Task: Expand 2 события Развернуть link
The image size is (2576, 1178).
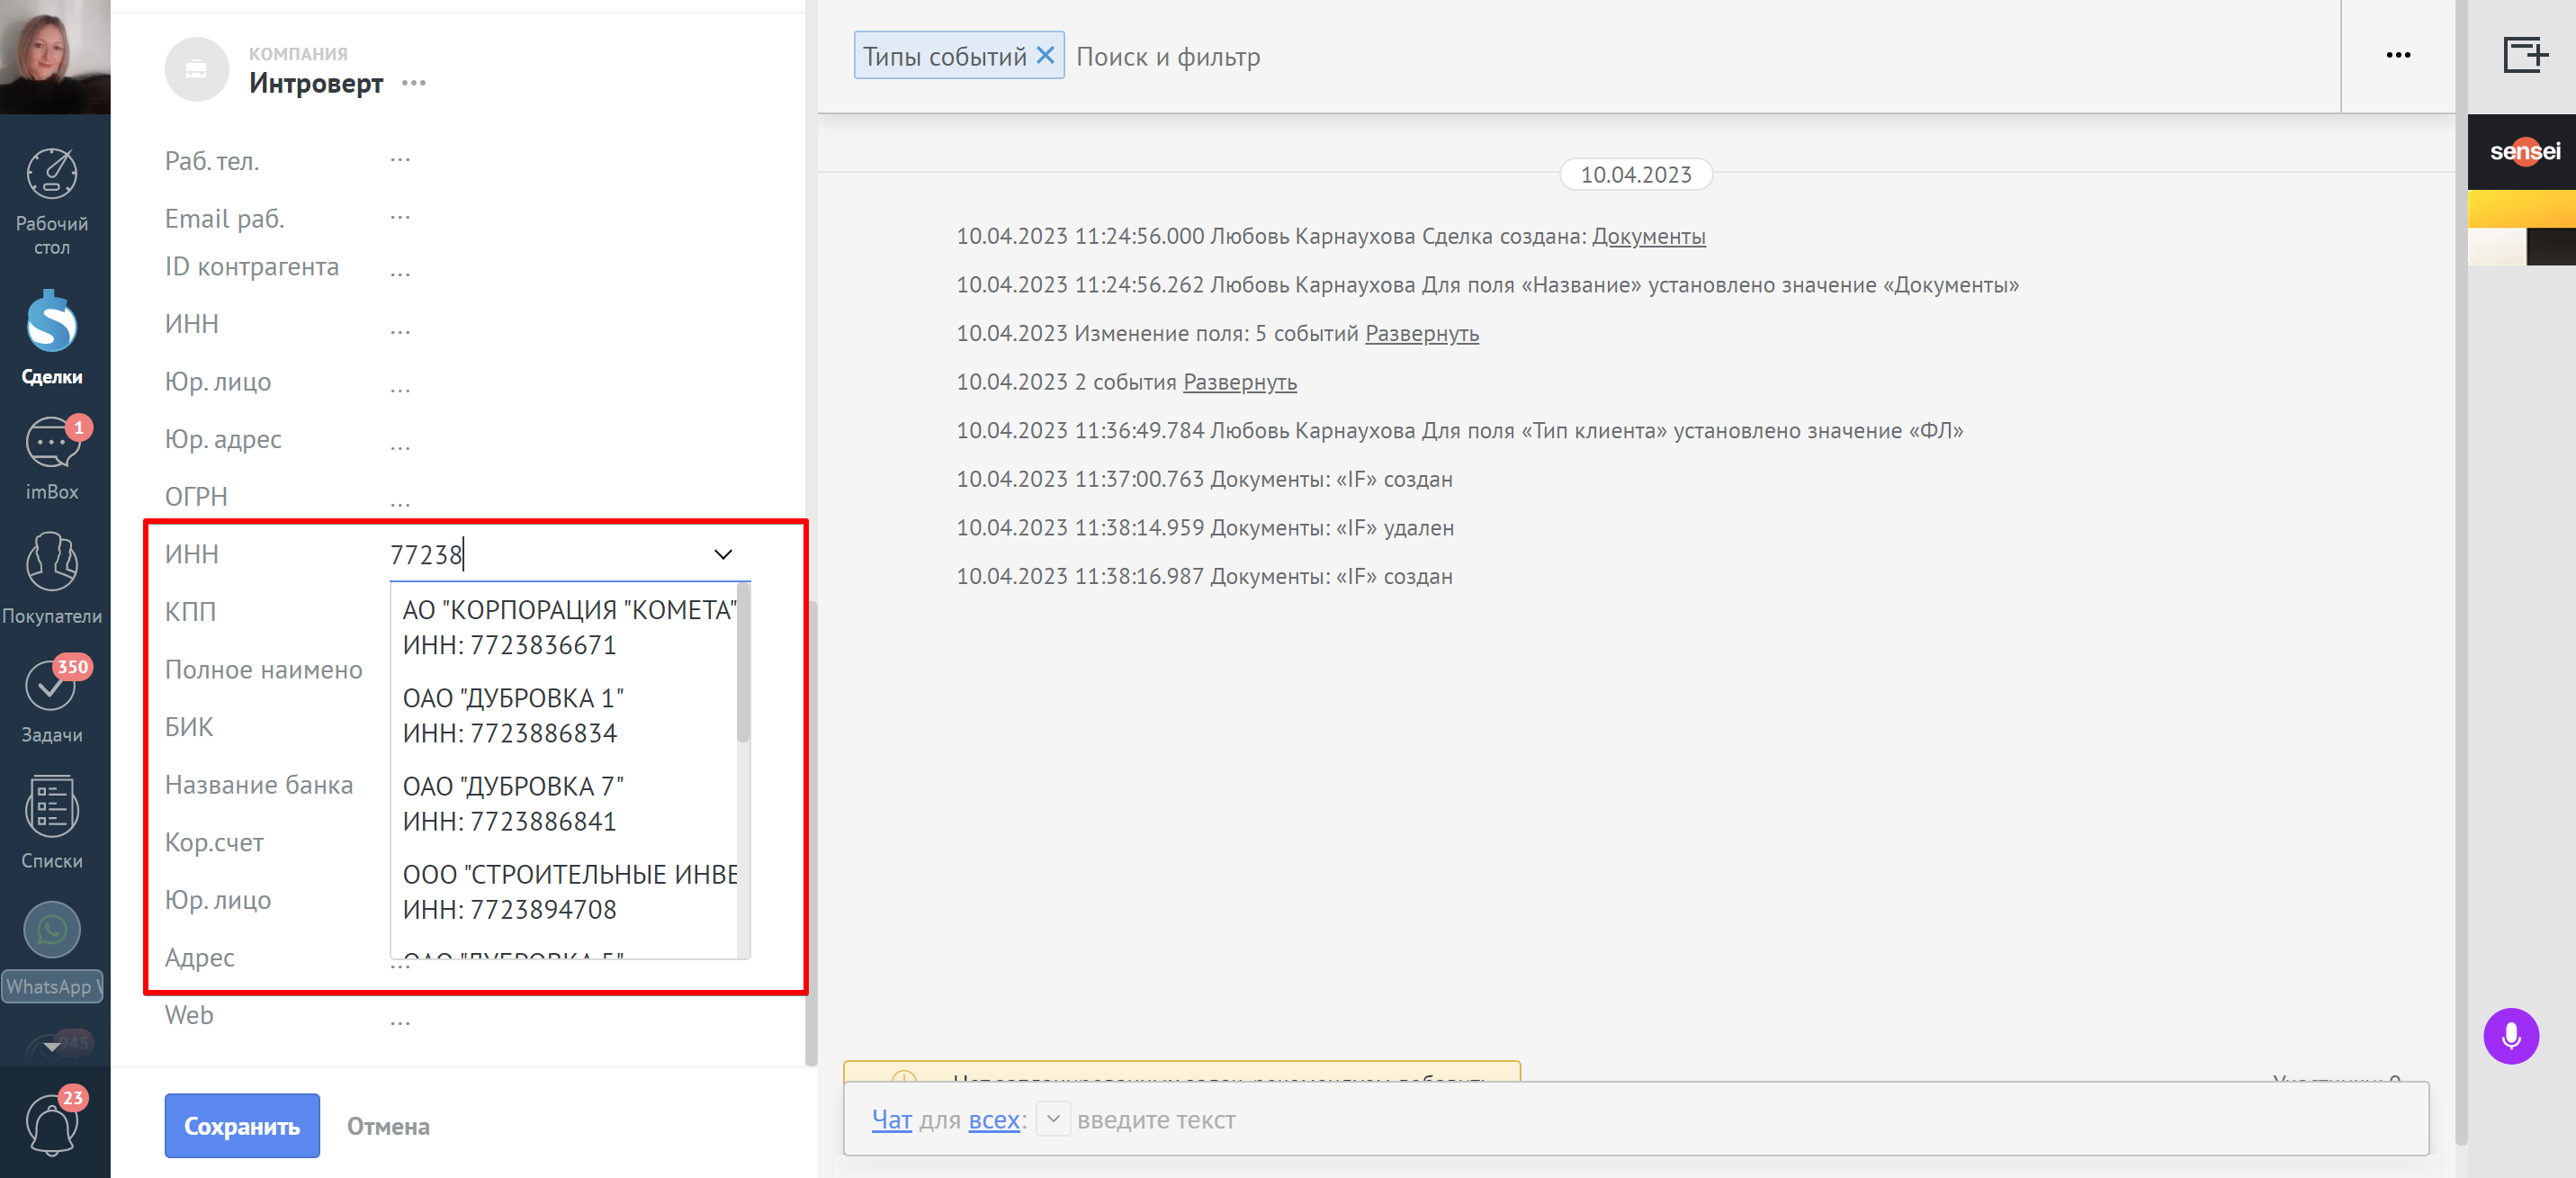Action: pyautogui.click(x=1239, y=382)
